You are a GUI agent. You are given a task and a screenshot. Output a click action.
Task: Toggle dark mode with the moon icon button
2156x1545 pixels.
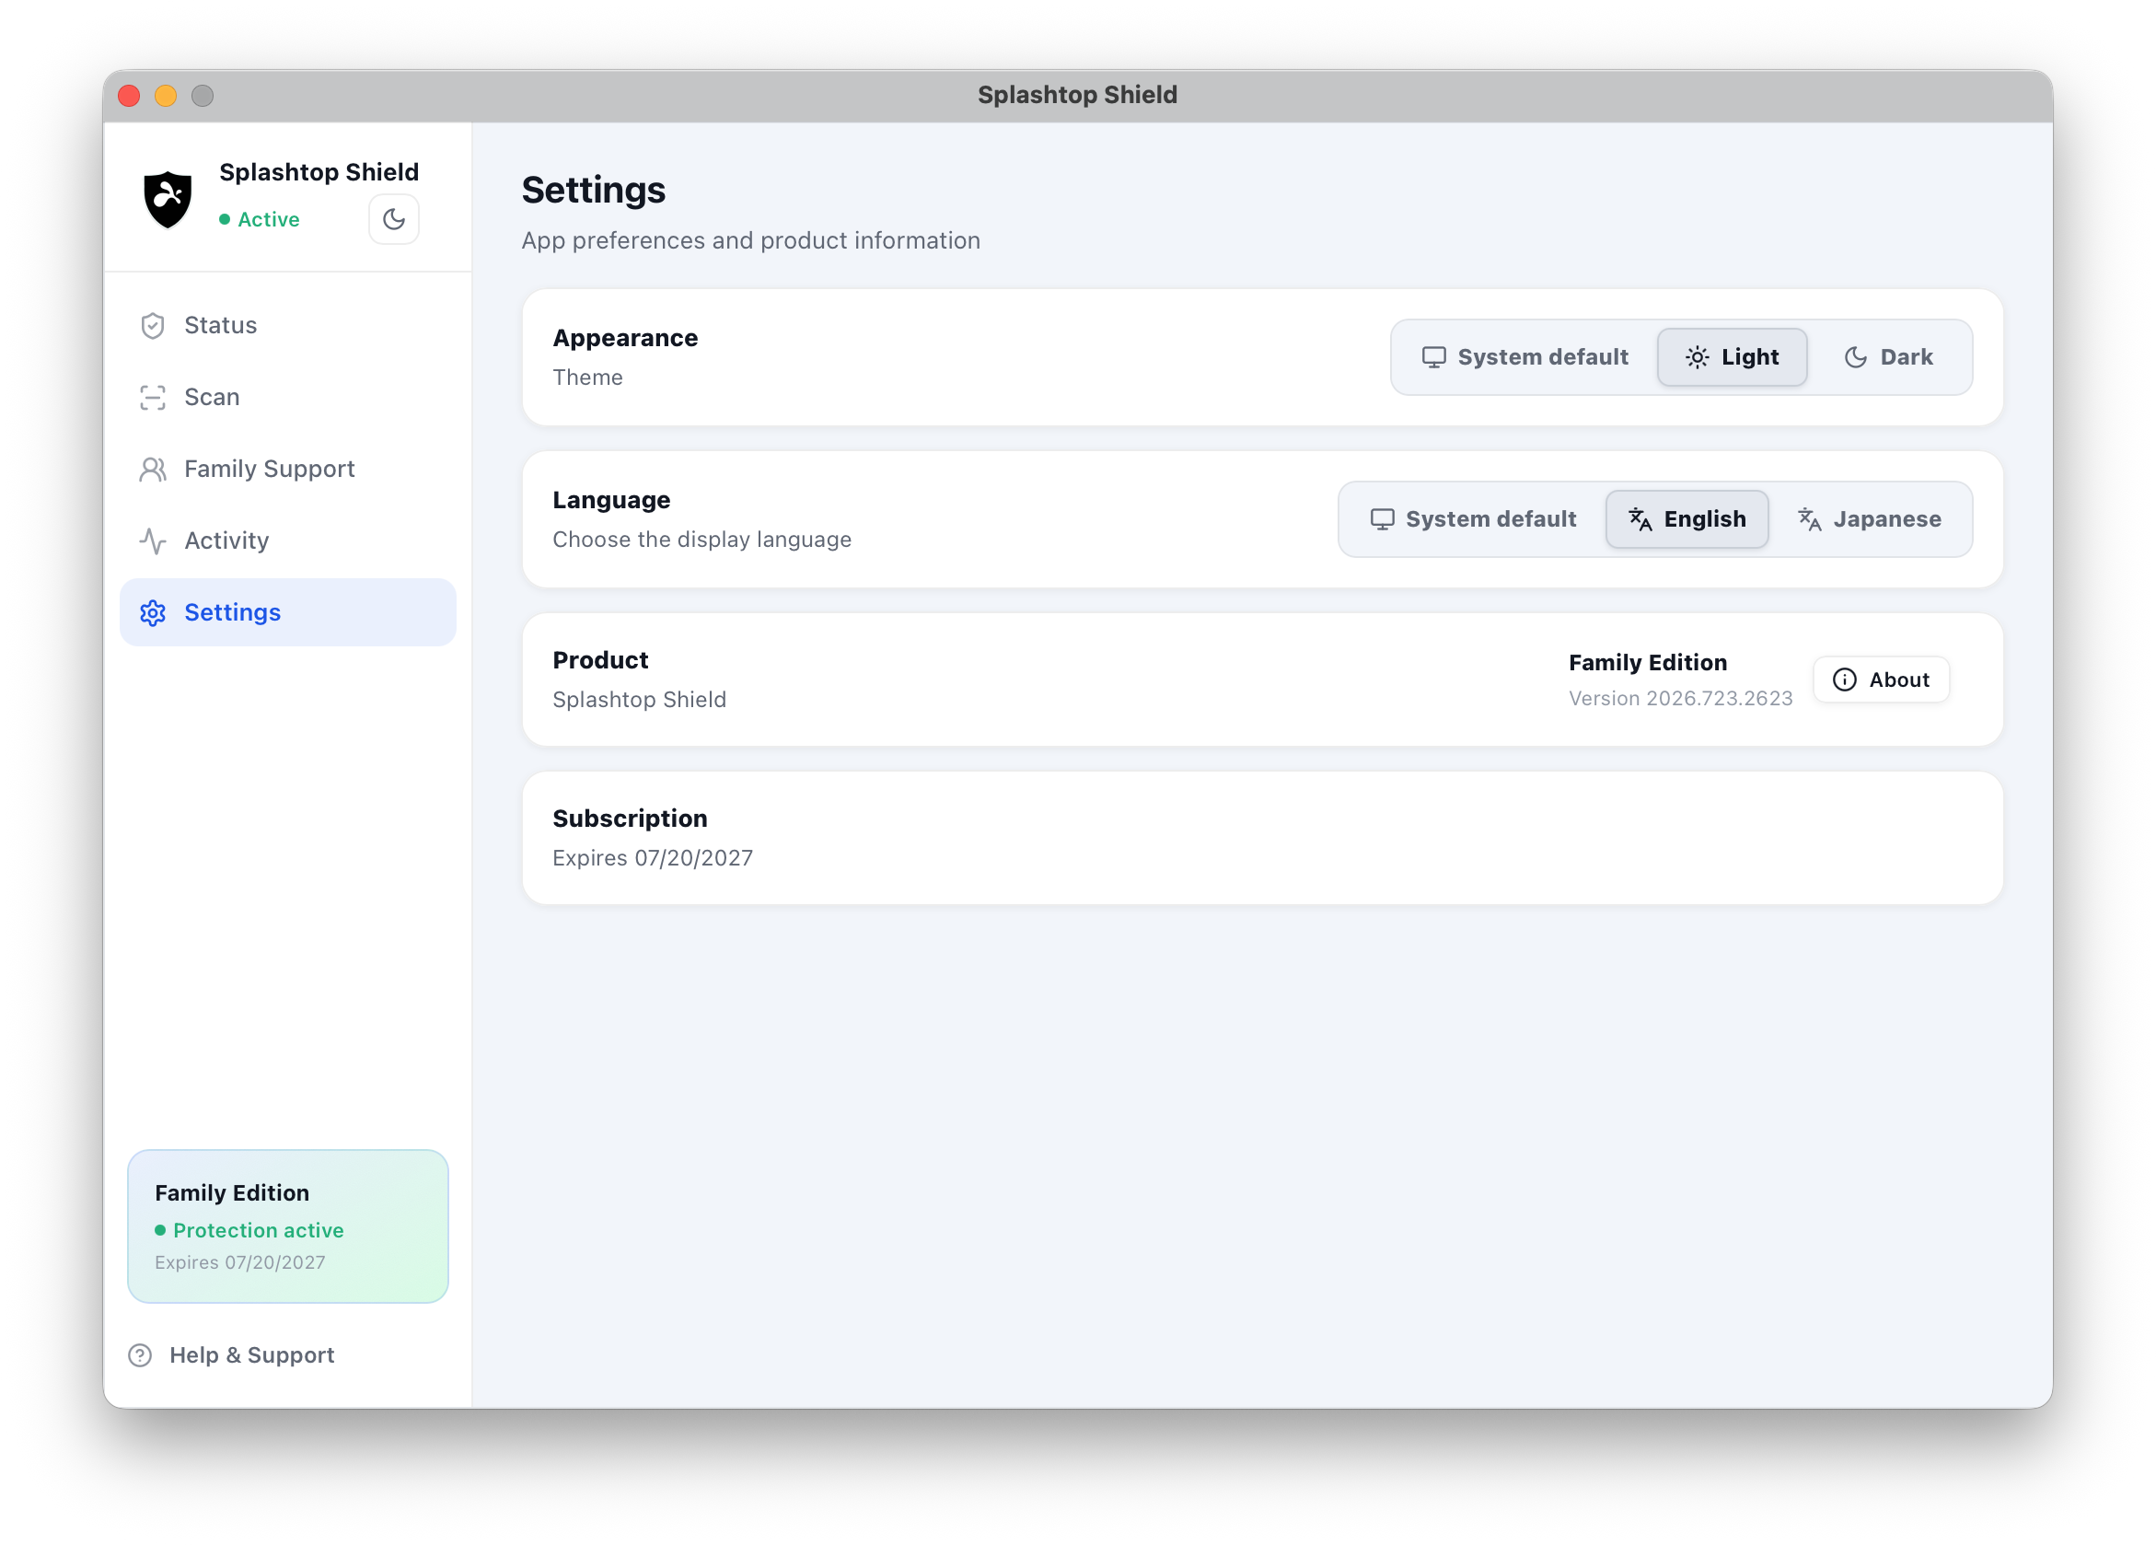(394, 220)
